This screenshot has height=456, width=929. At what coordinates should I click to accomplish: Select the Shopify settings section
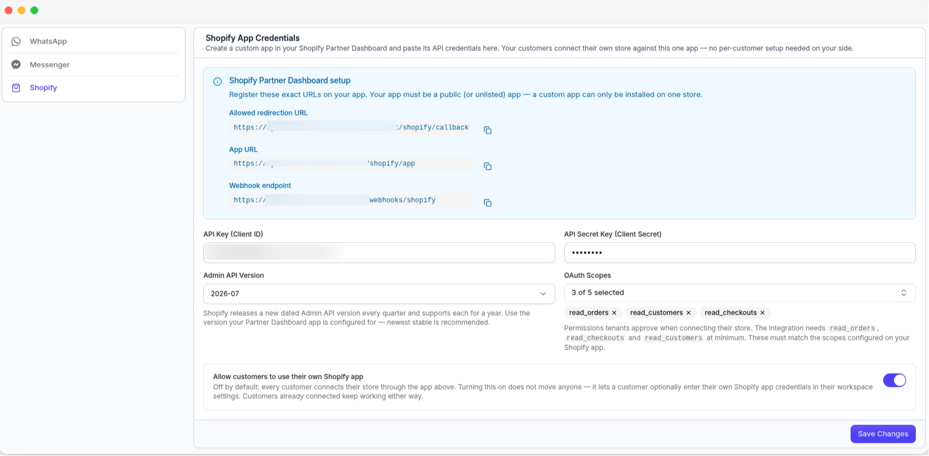click(x=94, y=88)
